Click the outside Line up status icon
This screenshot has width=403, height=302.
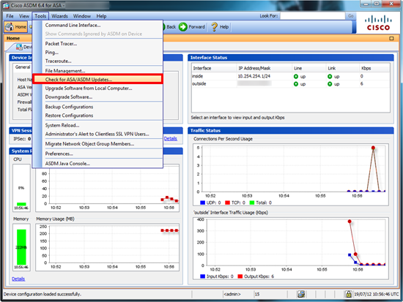[x=295, y=84]
